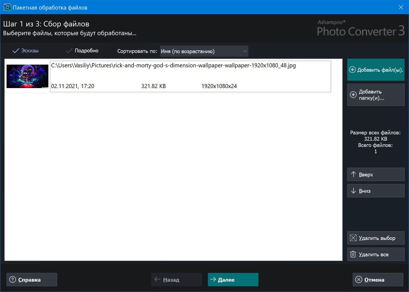Open the Справка help button
The height and width of the screenshot is (292, 409).
click(x=32, y=280)
